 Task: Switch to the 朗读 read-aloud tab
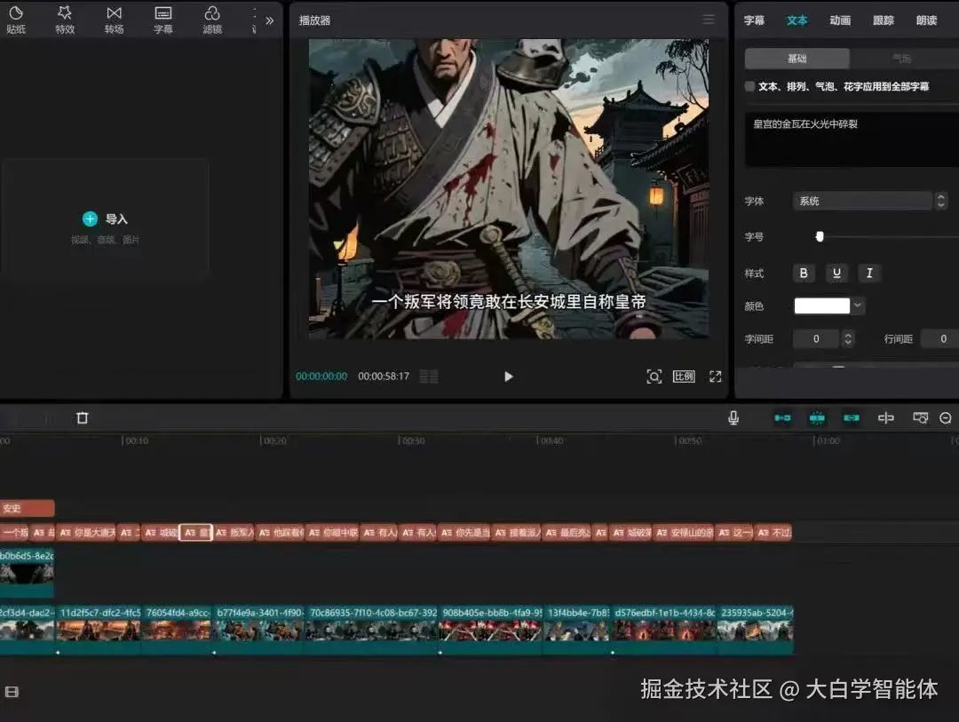pyautogui.click(x=926, y=20)
